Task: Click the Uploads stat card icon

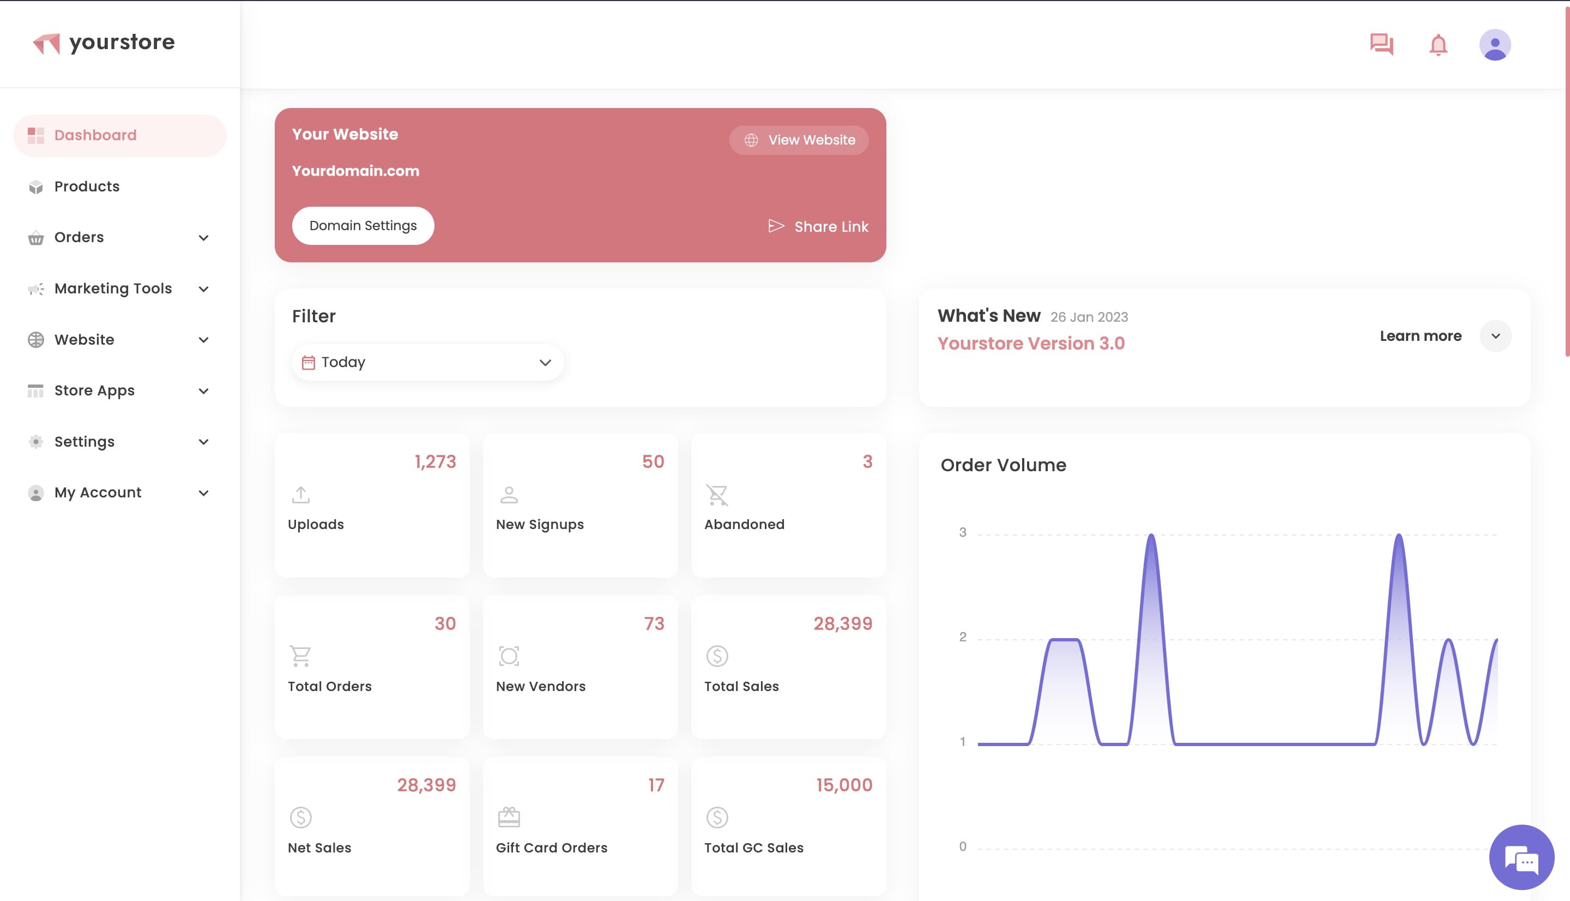Action: point(300,495)
